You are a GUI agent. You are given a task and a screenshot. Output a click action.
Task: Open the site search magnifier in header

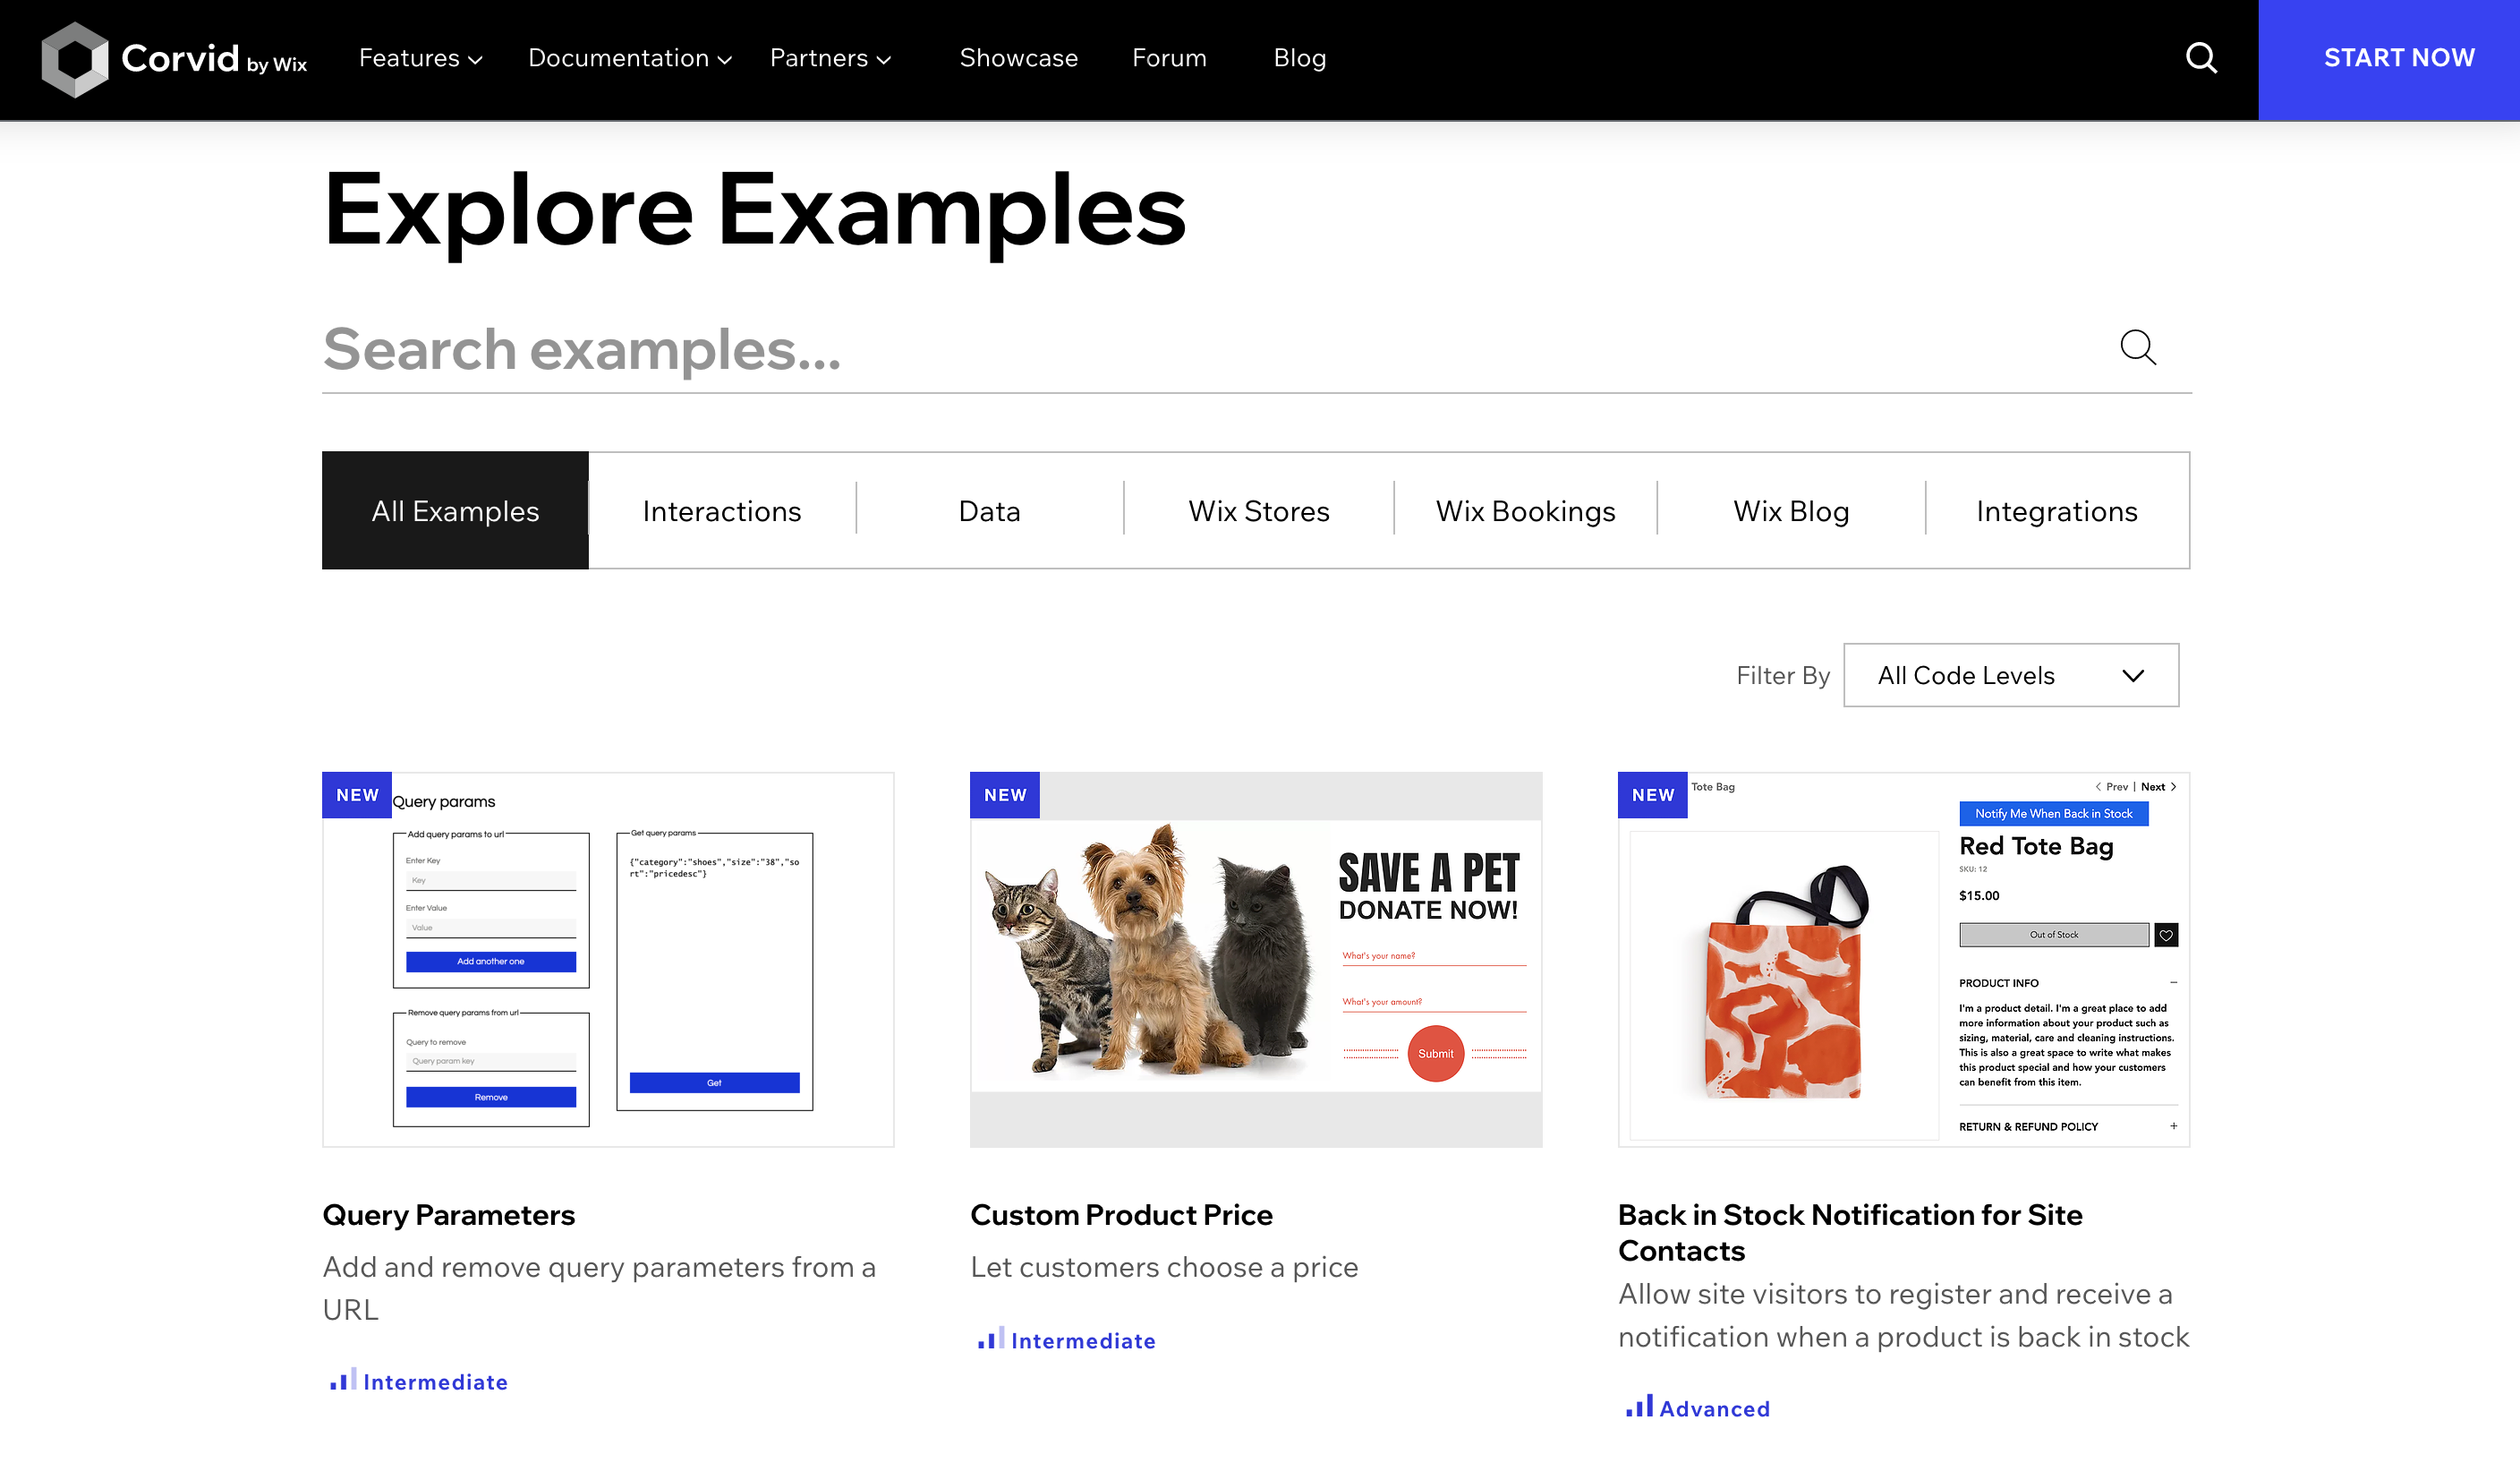coord(2201,58)
